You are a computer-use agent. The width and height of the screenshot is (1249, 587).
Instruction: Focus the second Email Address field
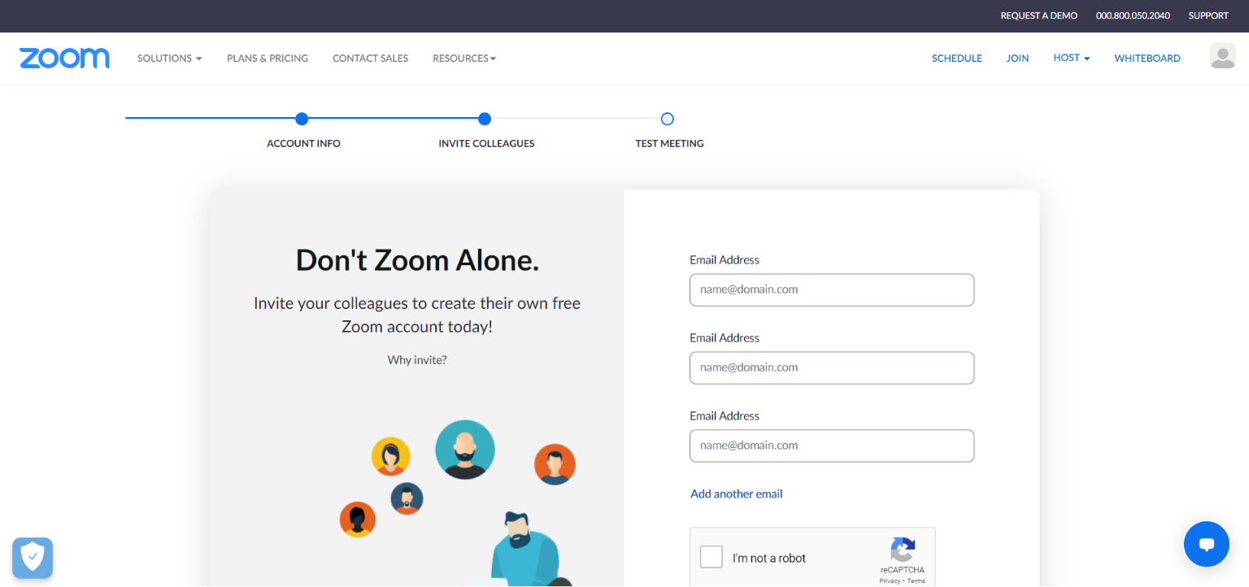tap(832, 367)
